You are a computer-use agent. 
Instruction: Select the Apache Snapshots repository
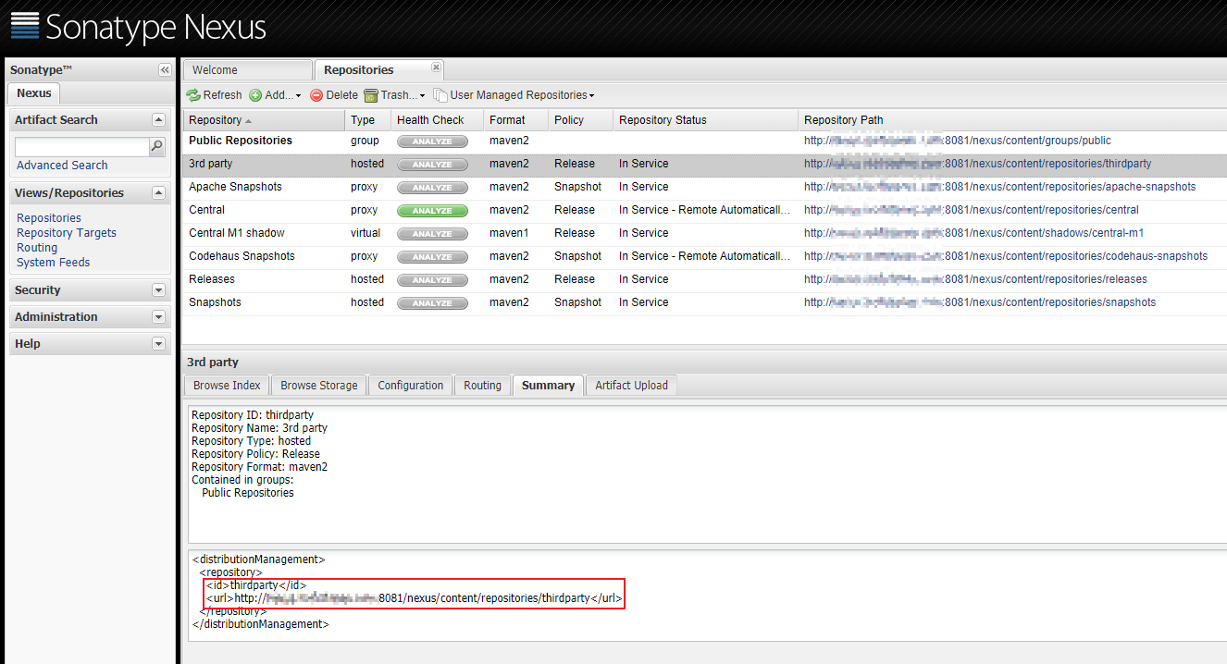click(x=704, y=187)
